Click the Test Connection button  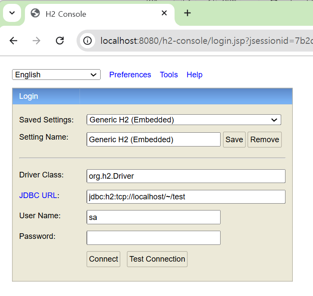click(x=157, y=259)
